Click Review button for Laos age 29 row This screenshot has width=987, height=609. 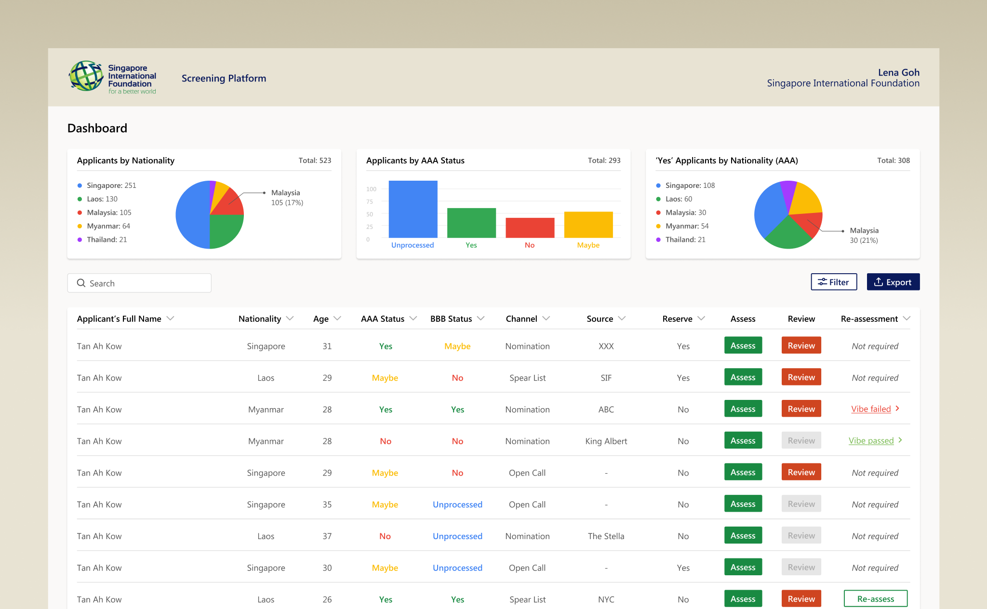pos(801,377)
